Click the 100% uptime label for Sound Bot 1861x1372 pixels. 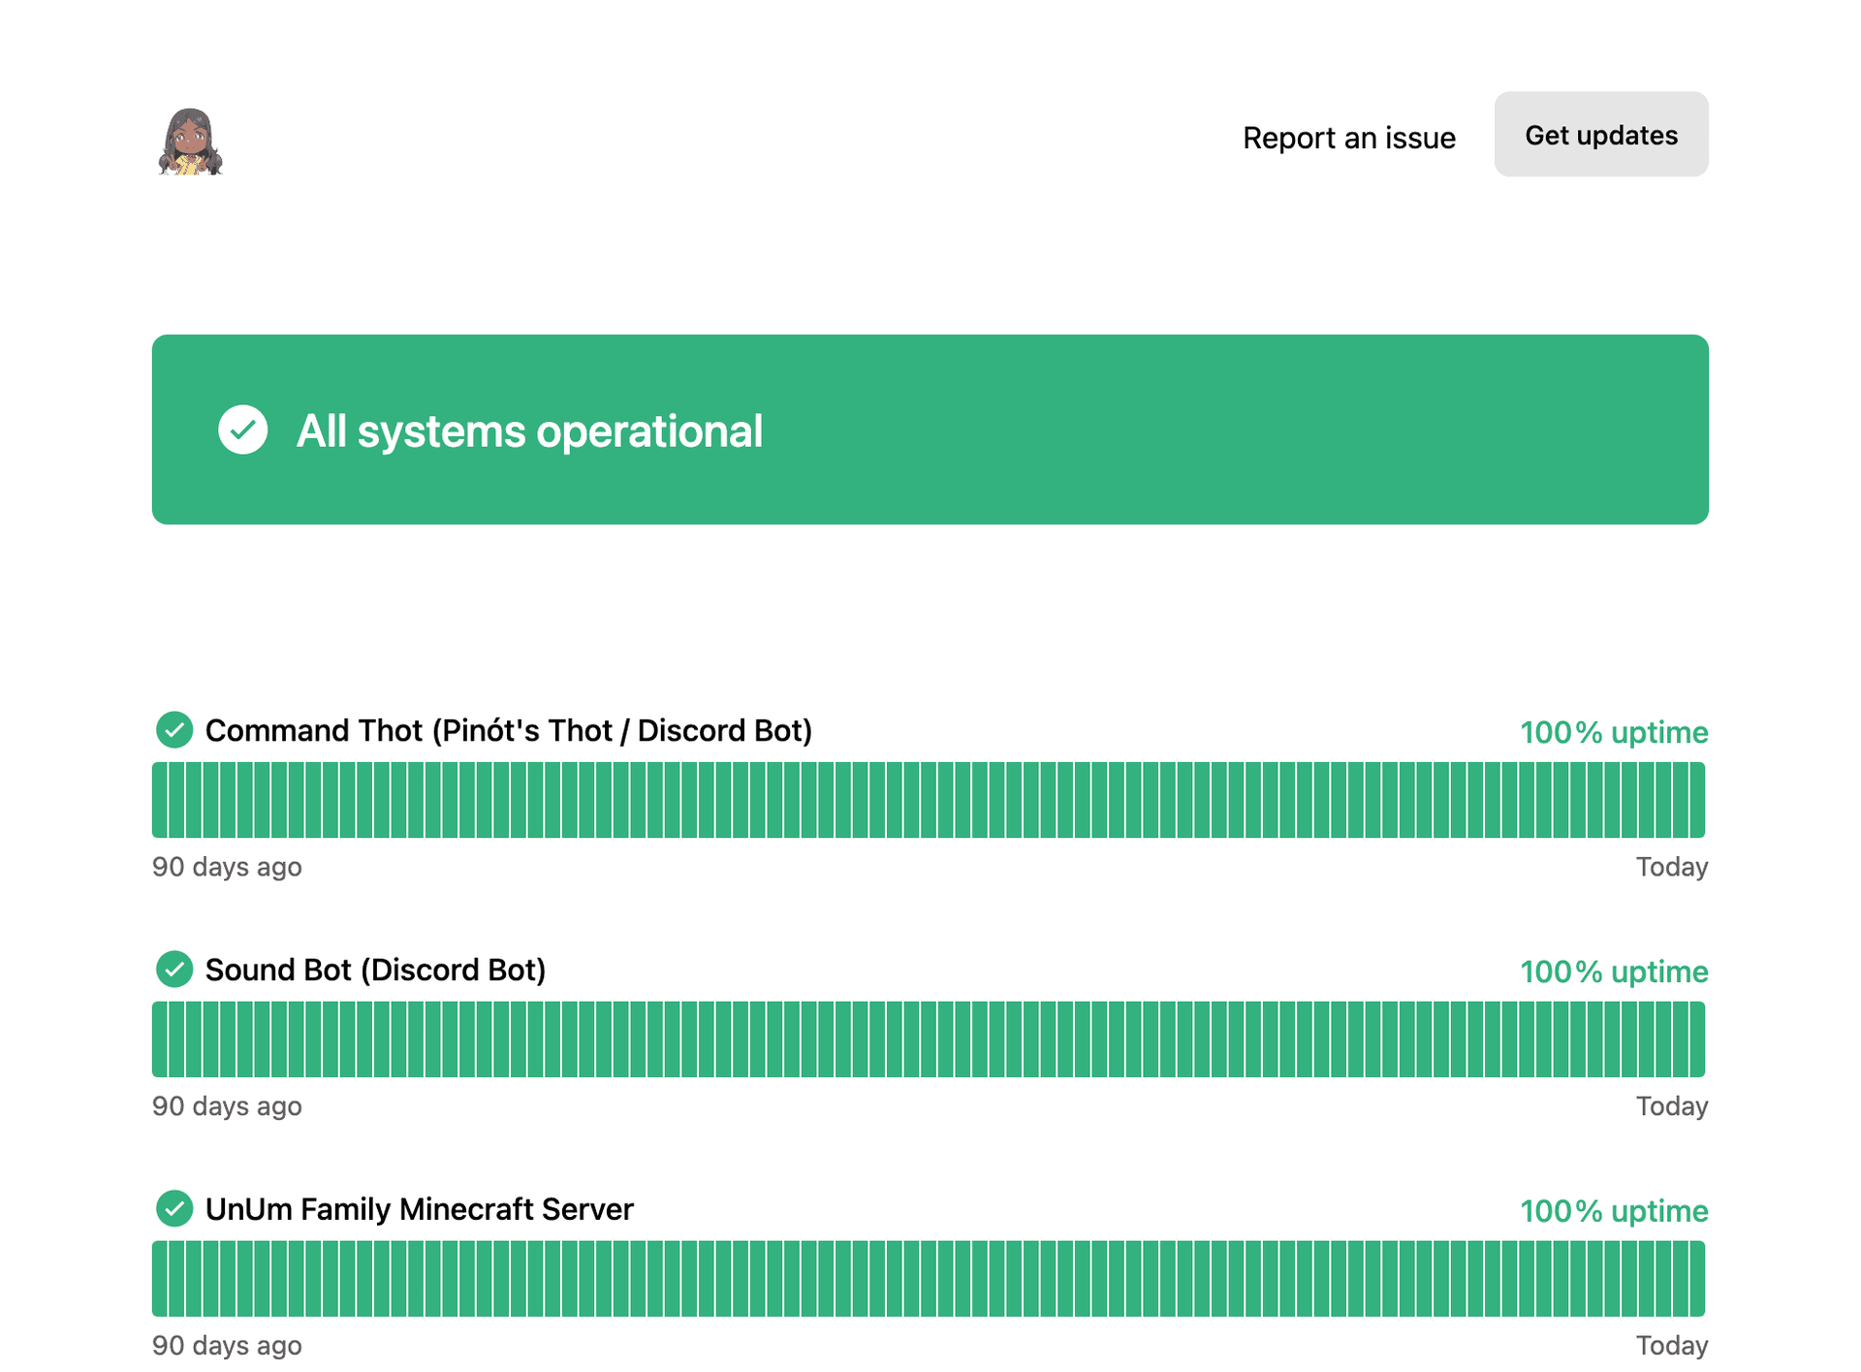coord(1613,972)
